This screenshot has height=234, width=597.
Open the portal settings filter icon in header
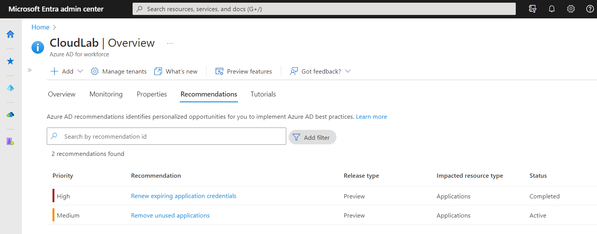[532, 9]
